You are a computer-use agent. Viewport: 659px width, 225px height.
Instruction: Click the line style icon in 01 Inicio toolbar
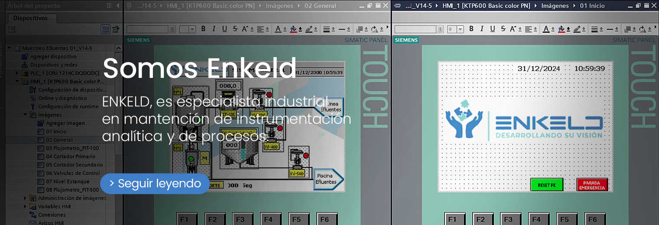pos(610,29)
